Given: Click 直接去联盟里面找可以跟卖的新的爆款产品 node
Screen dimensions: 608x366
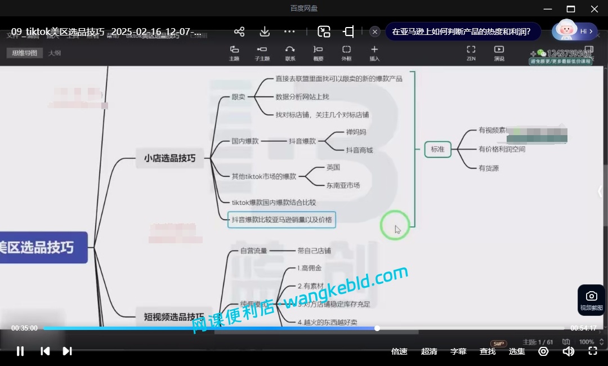Looking at the screenshot, I should [x=339, y=79].
